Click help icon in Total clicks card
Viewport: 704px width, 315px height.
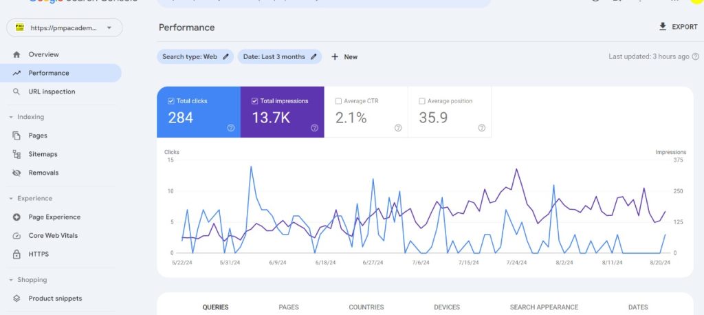click(x=231, y=128)
